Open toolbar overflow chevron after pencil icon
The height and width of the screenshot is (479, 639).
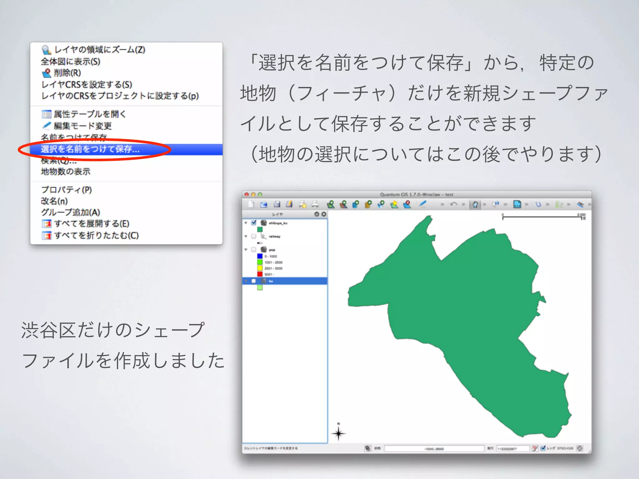coord(442,205)
